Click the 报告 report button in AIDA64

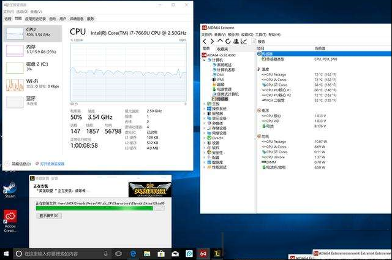point(258,42)
